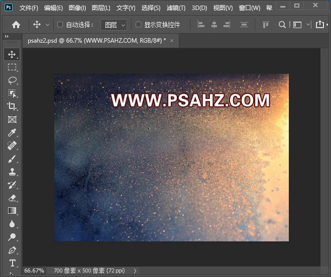Select the Dodge tool

click(x=12, y=237)
